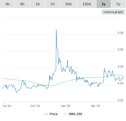Screen dimensions: 126x121
Task: Click the blue Price legend line marker
Action: pyautogui.click(x=46, y=114)
